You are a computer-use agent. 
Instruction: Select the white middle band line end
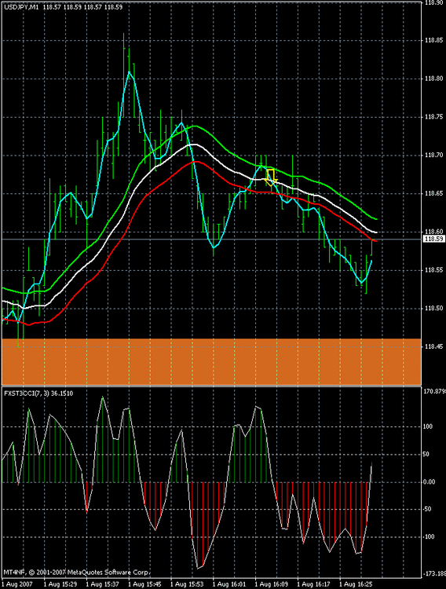pyautogui.click(x=375, y=232)
